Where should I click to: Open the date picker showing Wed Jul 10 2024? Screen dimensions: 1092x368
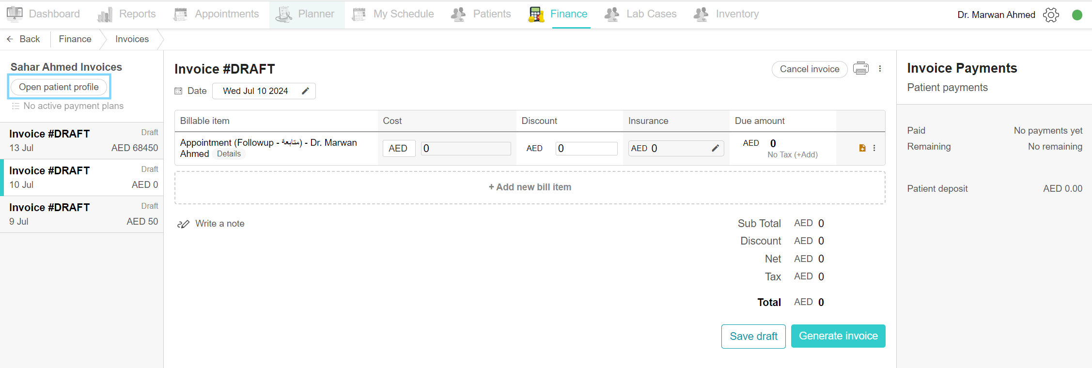[x=255, y=91]
